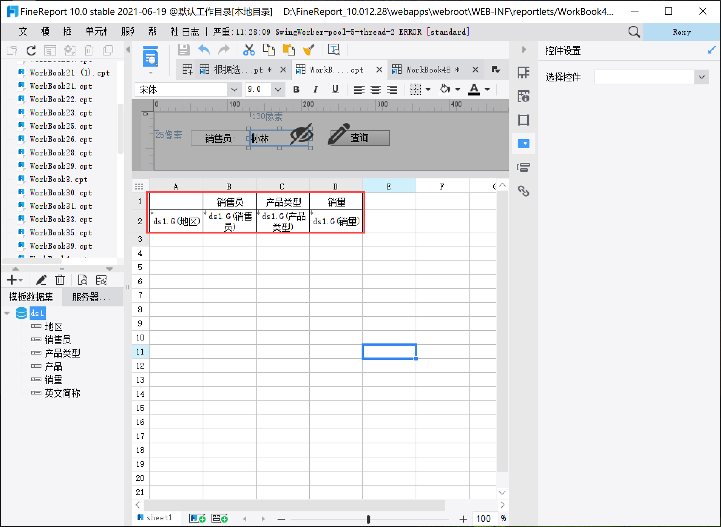
Task: Switch to the 服务器 dataset tab
Action: tap(91, 297)
